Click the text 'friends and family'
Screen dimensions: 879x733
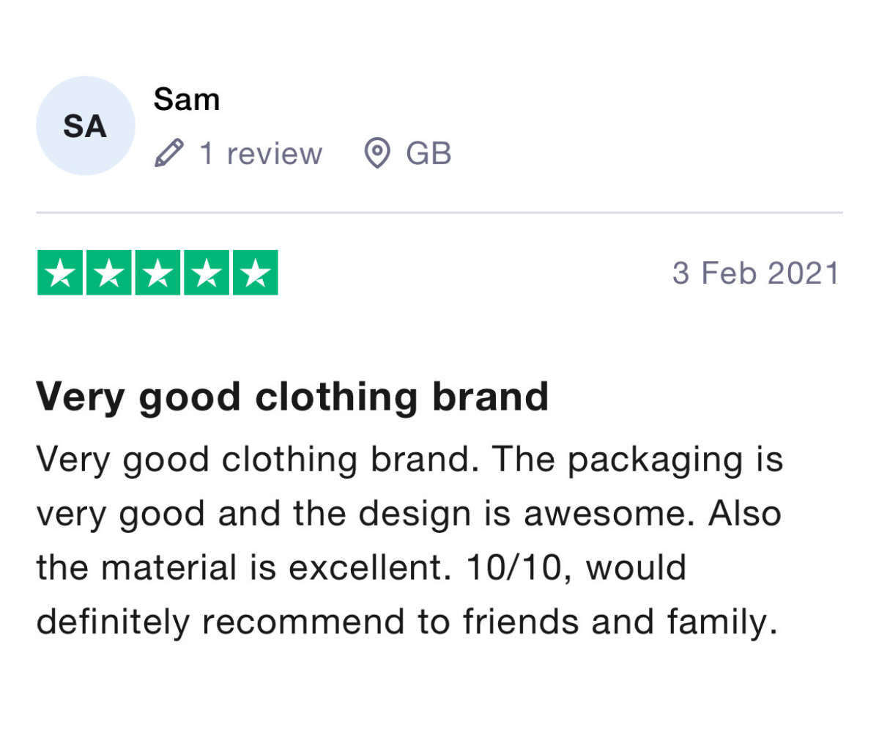pos(619,623)
